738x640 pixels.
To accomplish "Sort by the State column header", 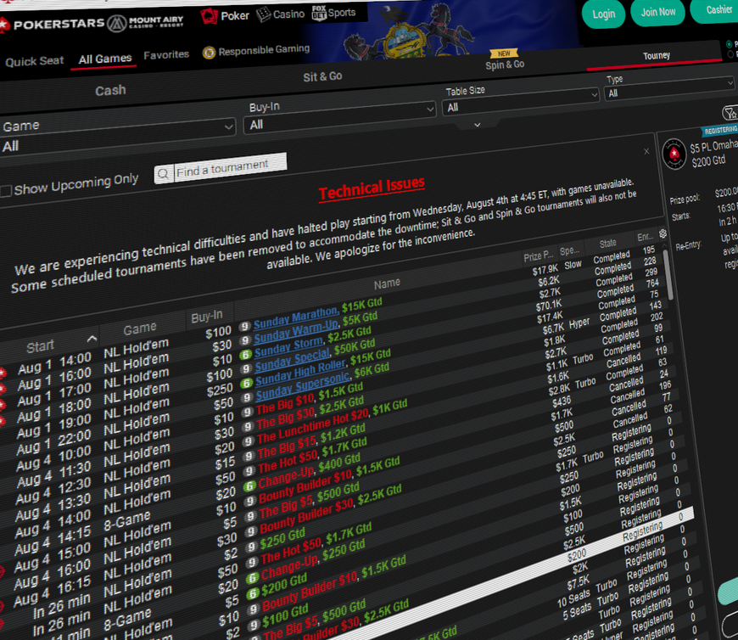I will tap(608, 243).
